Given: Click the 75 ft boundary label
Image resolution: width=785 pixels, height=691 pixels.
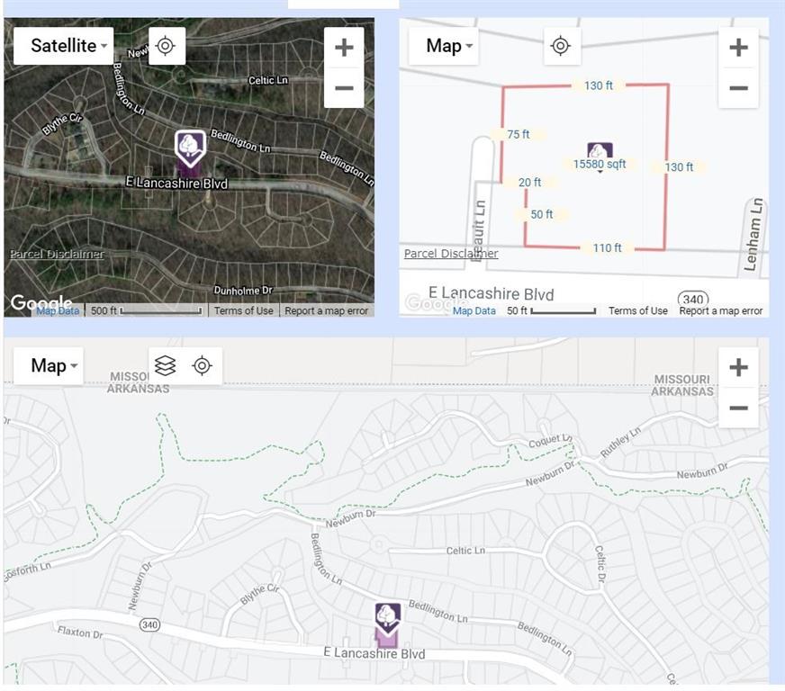Looking at the screenshot, I should click(x=519, y=134).
